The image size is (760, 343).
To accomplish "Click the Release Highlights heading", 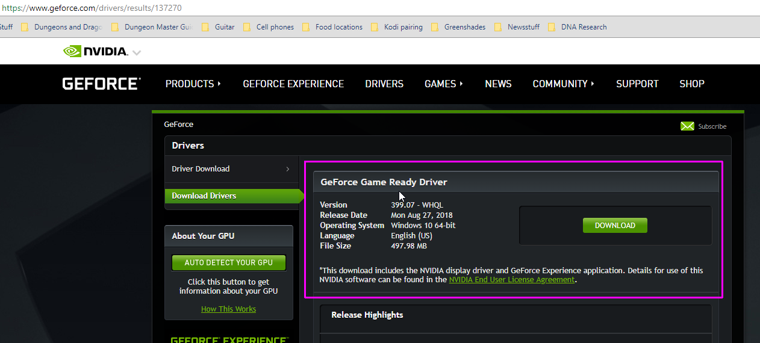I will (367, 315).
